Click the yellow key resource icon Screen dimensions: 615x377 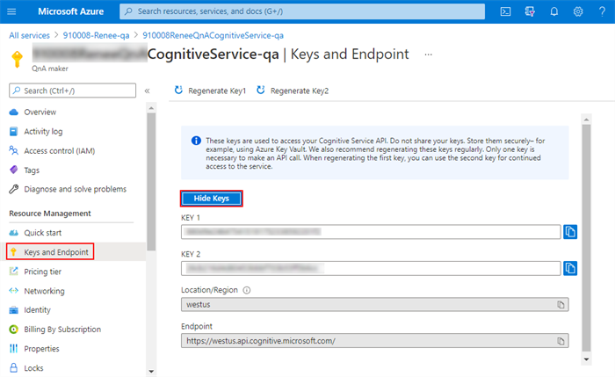(x=17, y=59)
